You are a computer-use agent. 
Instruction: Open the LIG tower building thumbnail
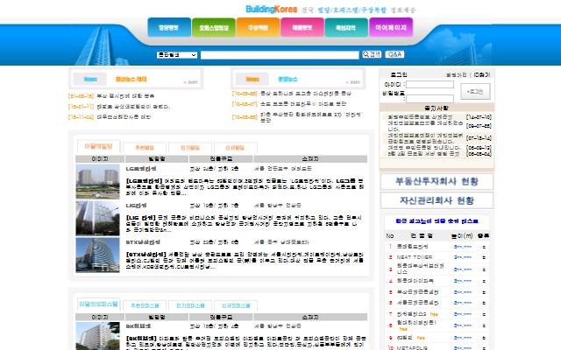(97, 218)
